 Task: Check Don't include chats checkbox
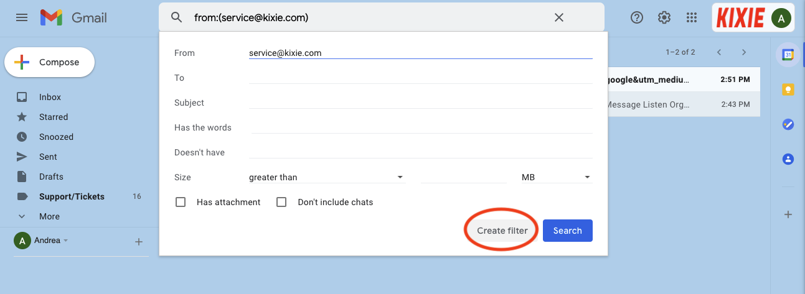(281, 202)
